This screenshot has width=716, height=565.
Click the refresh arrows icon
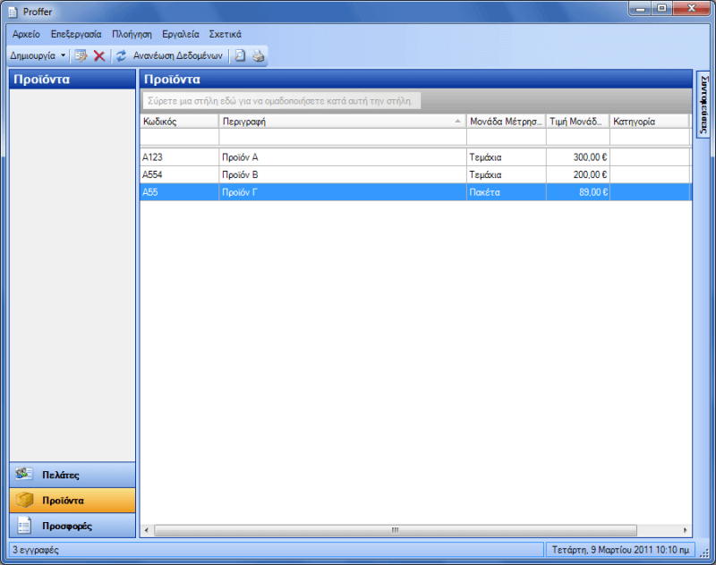(122, 55)
